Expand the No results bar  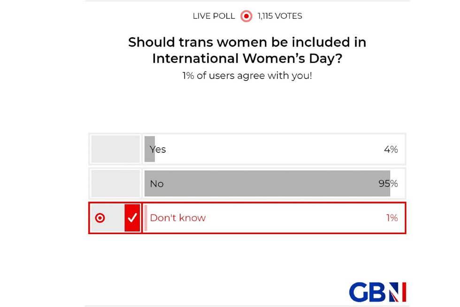click(246, 183)
